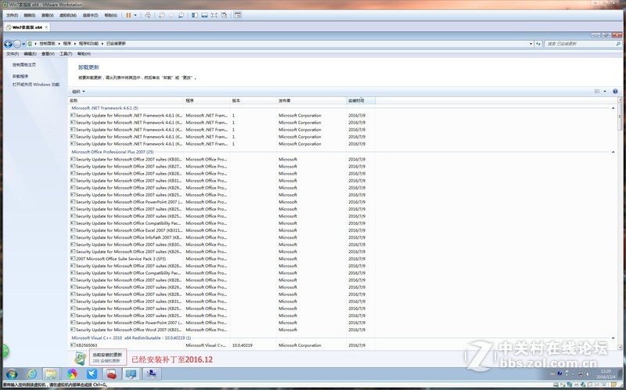The height and width of the screenshot is (390, 626).
Task: Switch to the Control Panel taskbar button
Action: pyautogui.click(x=131, y=374)
